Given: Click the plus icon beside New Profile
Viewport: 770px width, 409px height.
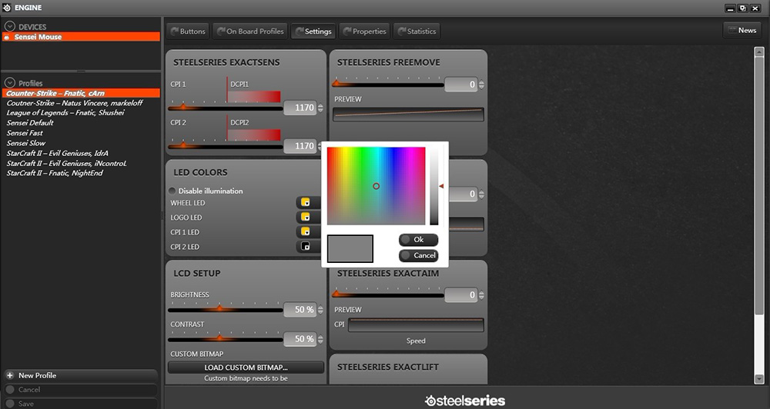Looking at the screenshot, I should coord(10,375).
